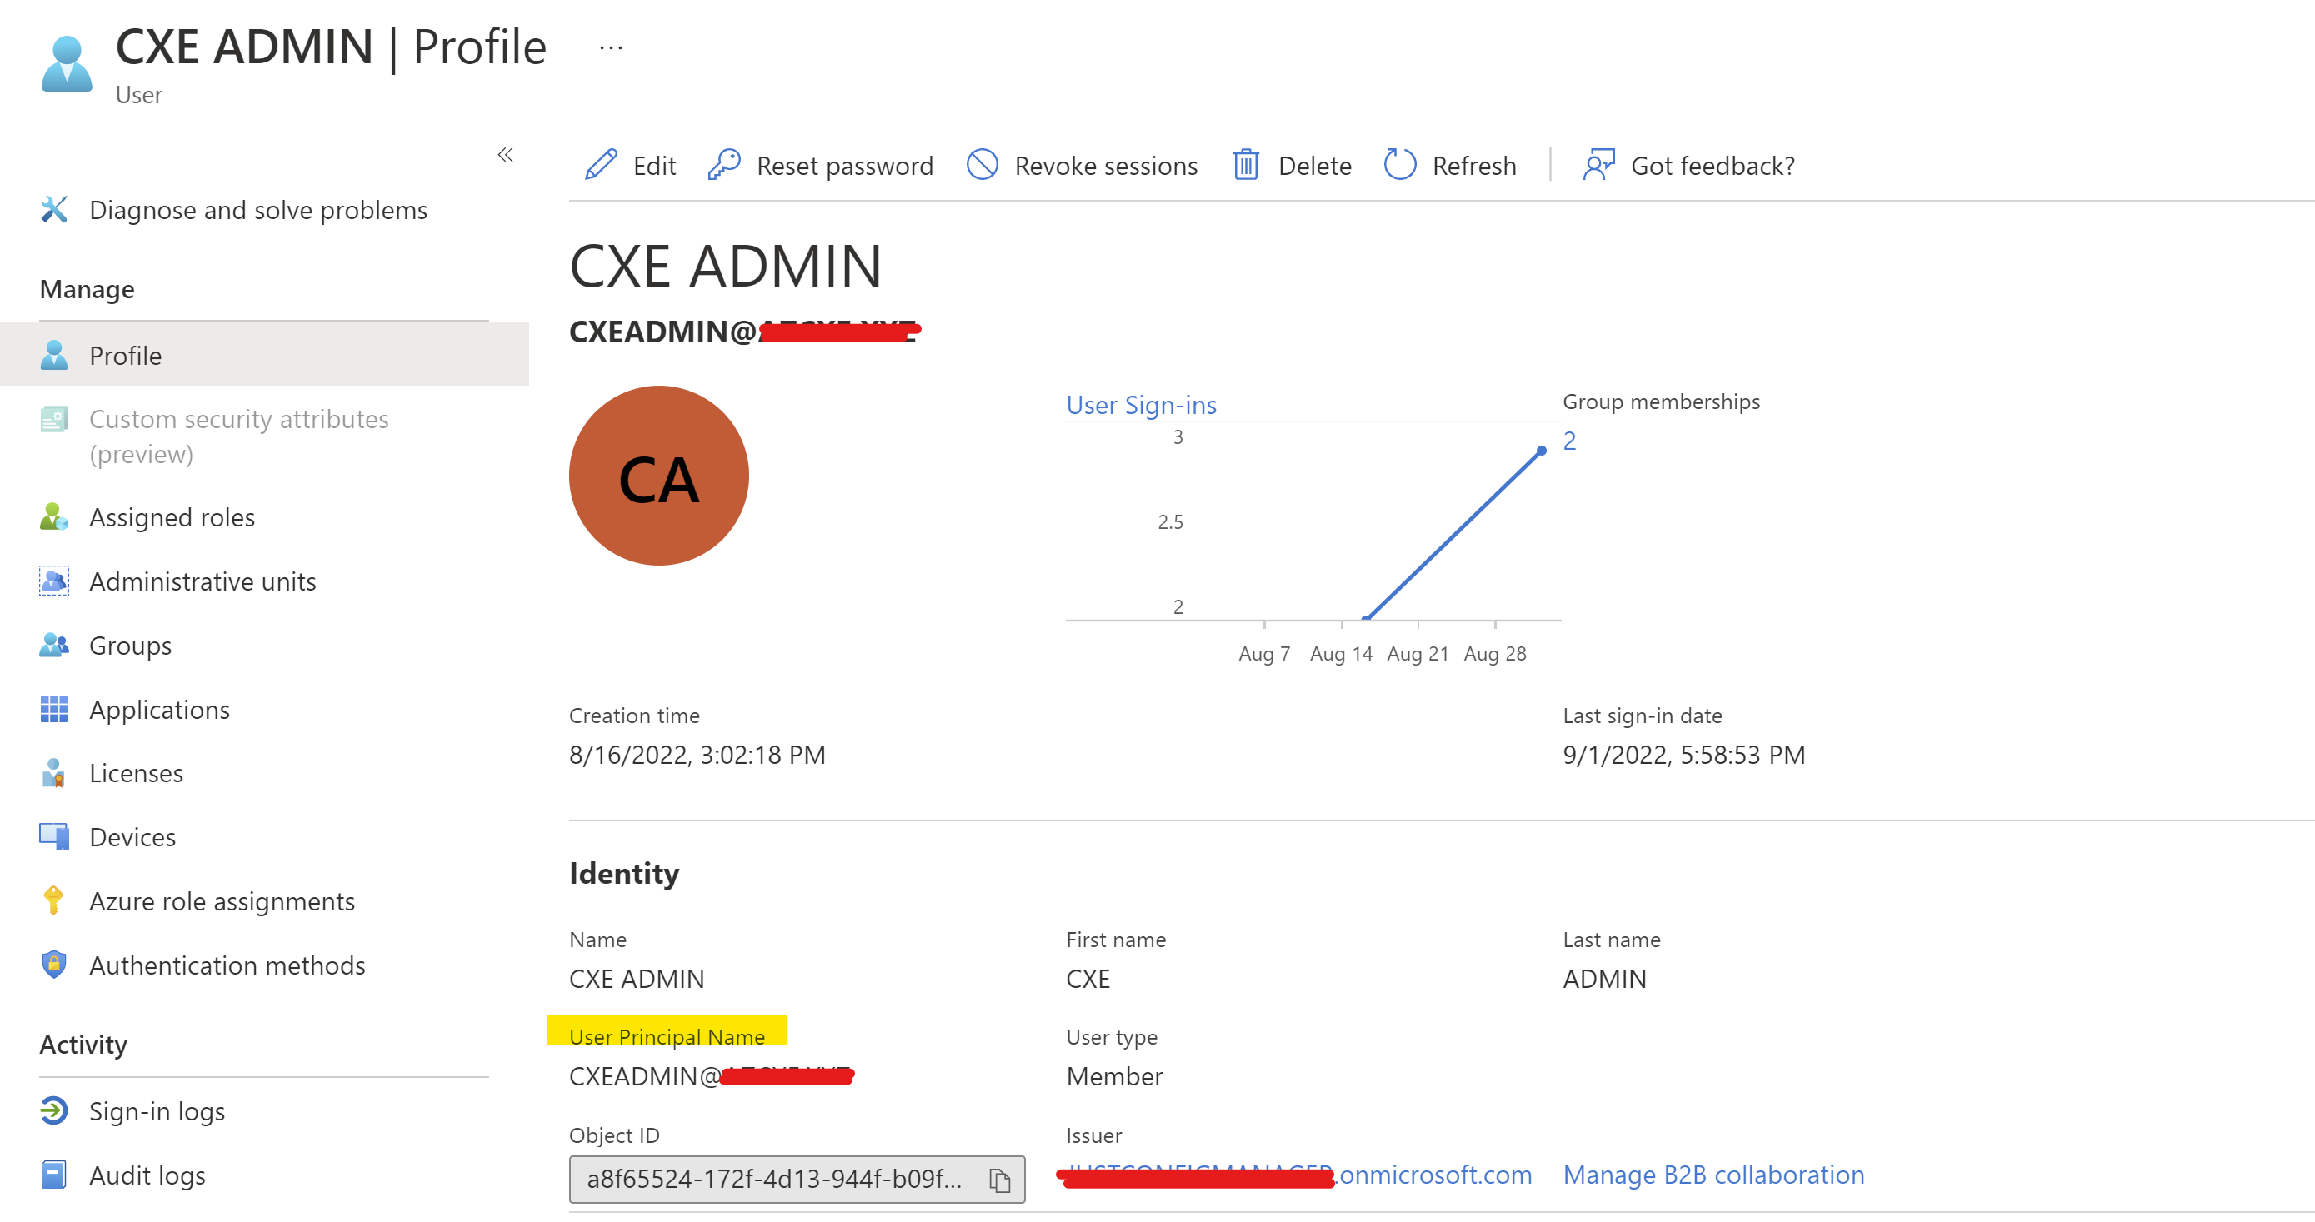Copy the Object ID value

pyautogui.click(x=999, y=1178)
